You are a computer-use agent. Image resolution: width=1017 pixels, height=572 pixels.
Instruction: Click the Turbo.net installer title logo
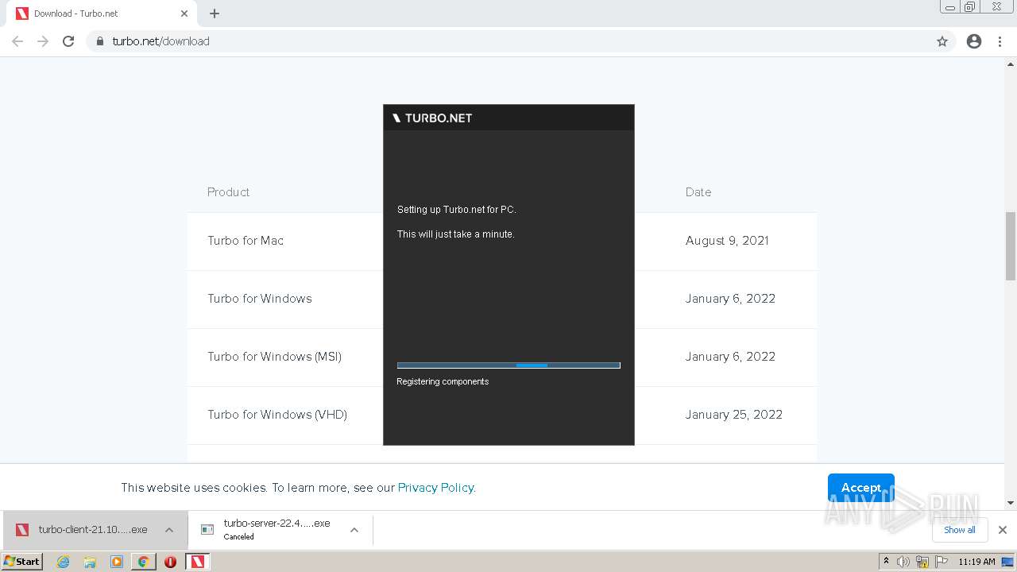click(x=432, y=118)
